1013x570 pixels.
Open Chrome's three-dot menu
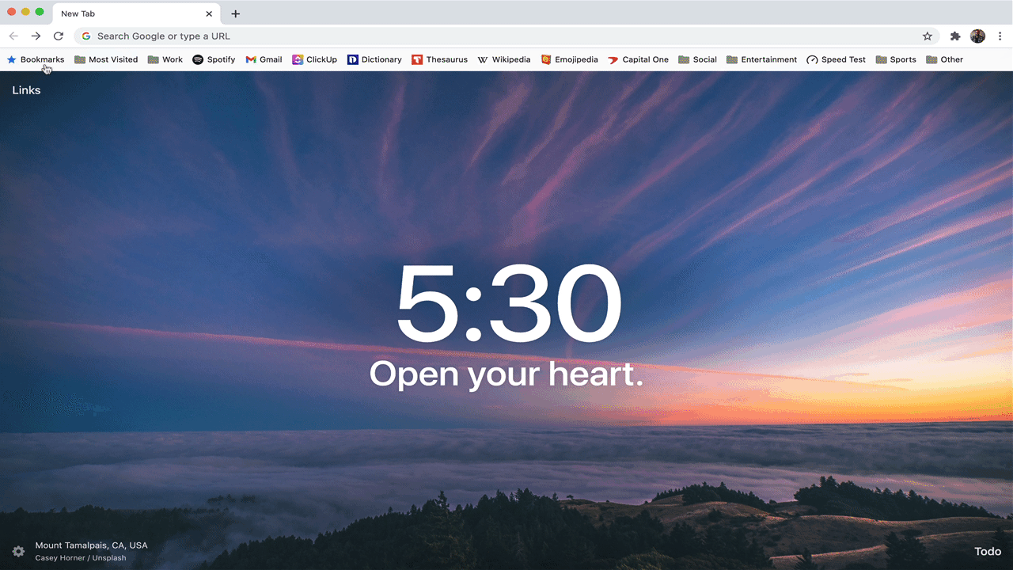(x=1000, y=36)
